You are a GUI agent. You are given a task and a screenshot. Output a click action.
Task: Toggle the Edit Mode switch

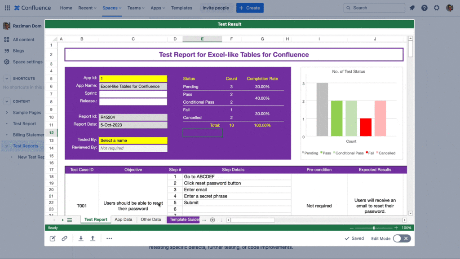(x=402, y=238)
